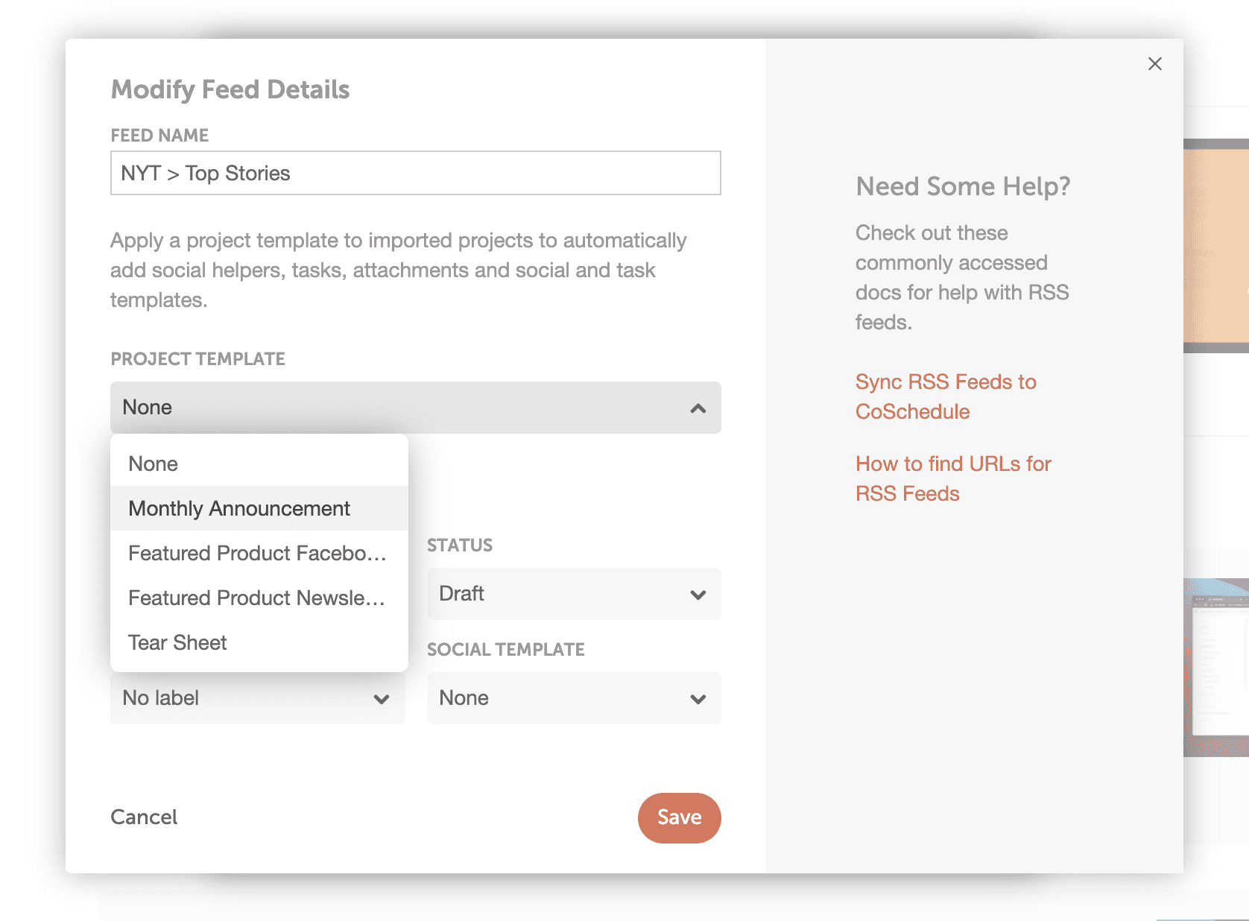Image resolution: width=1249 pixels, height=921 pixels.
Task: Select the Featured Product Newsletter template option
Action: (x=256, y=598)
